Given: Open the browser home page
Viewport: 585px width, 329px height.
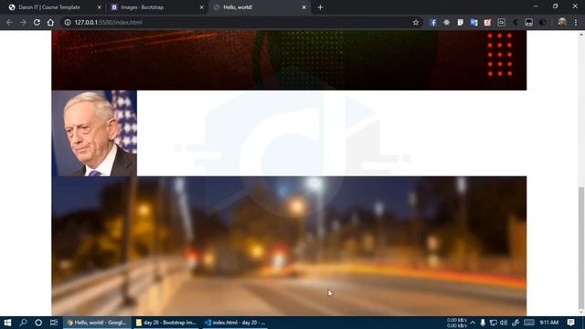Looking at the screenshot, I should click(50, 22).
